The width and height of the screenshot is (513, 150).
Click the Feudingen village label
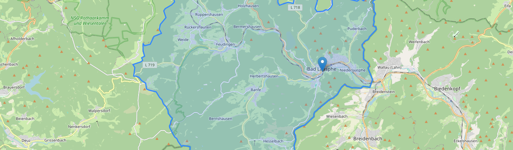pyautogui.click(x=225, y=44)
